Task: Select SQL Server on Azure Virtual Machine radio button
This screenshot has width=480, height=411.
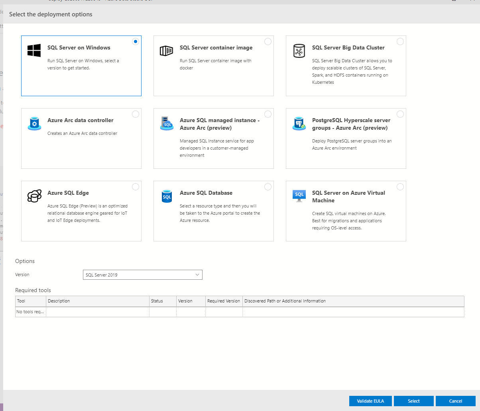Action: coord(400,187)
